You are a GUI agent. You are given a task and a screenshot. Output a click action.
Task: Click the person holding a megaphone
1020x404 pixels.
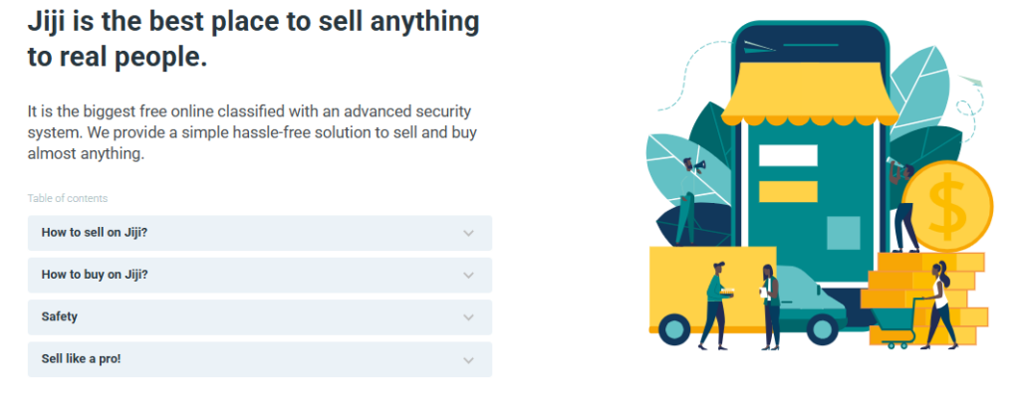(x=688, y=201)
